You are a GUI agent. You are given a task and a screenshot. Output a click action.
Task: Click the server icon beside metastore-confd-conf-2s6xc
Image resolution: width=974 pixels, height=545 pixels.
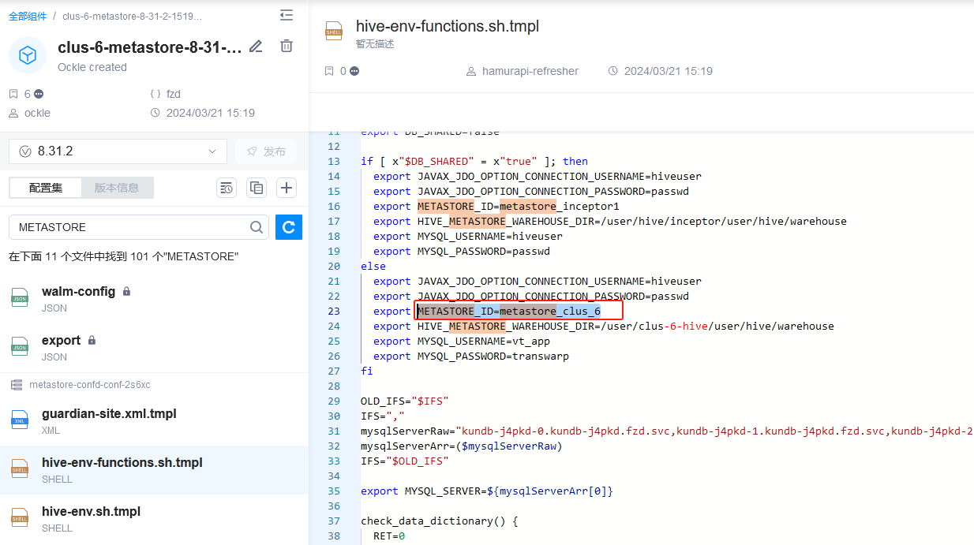(x=16, y=385)
